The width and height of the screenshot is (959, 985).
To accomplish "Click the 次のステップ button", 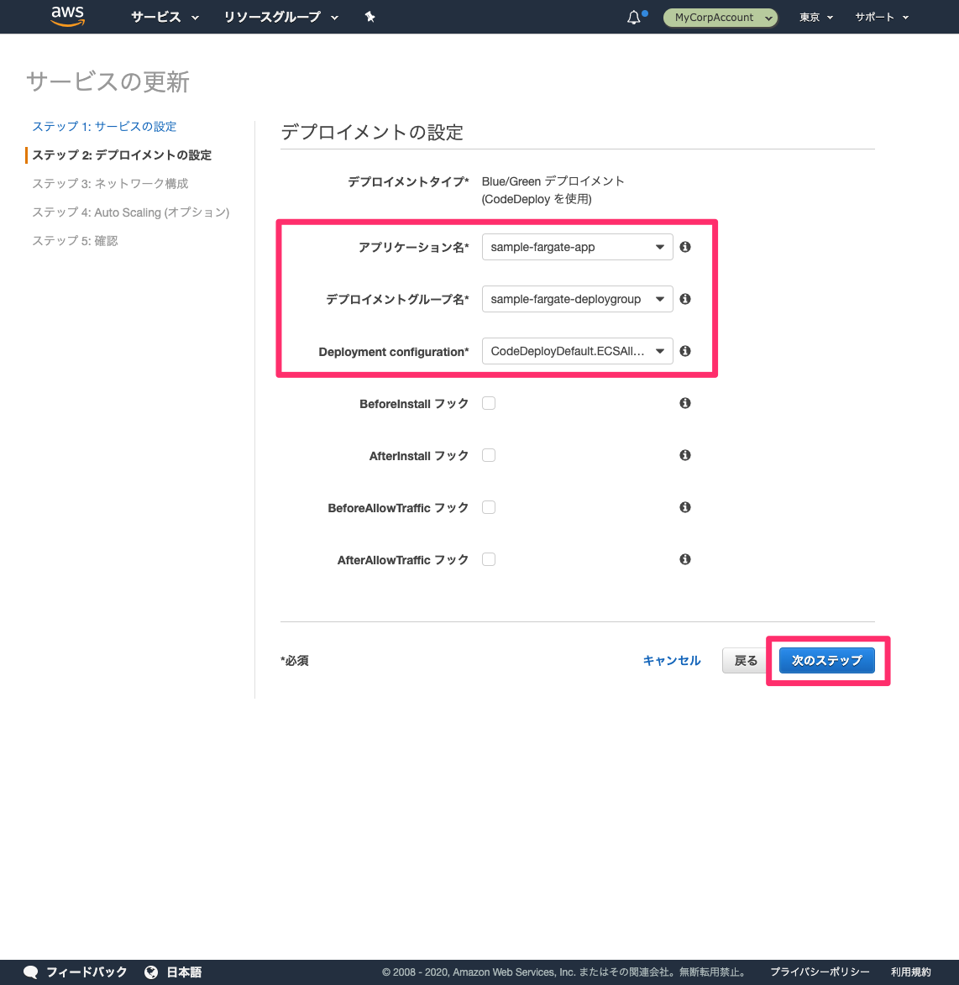I will pos(826,660).
